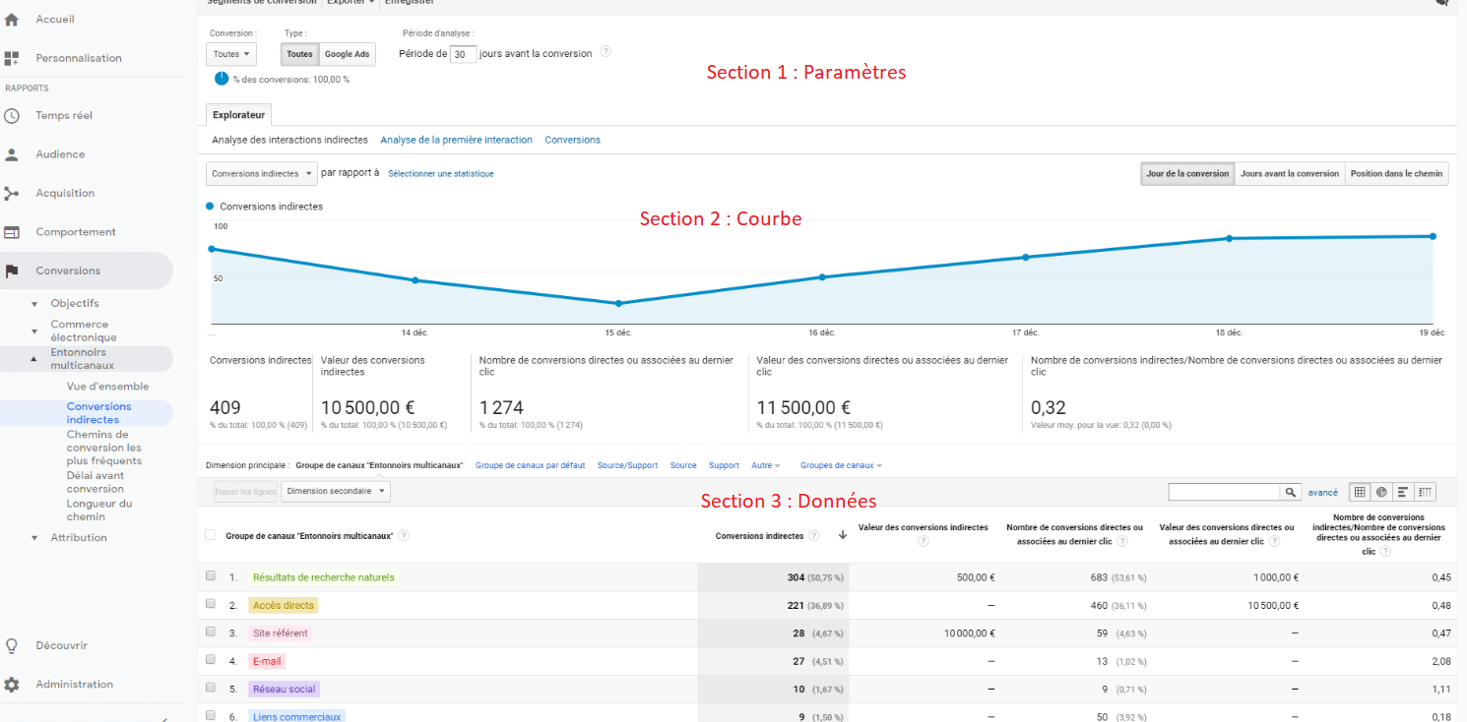1467x722 pixels.
Task: Check the Résultats de recherche naturels row
Action: point(211,576)
